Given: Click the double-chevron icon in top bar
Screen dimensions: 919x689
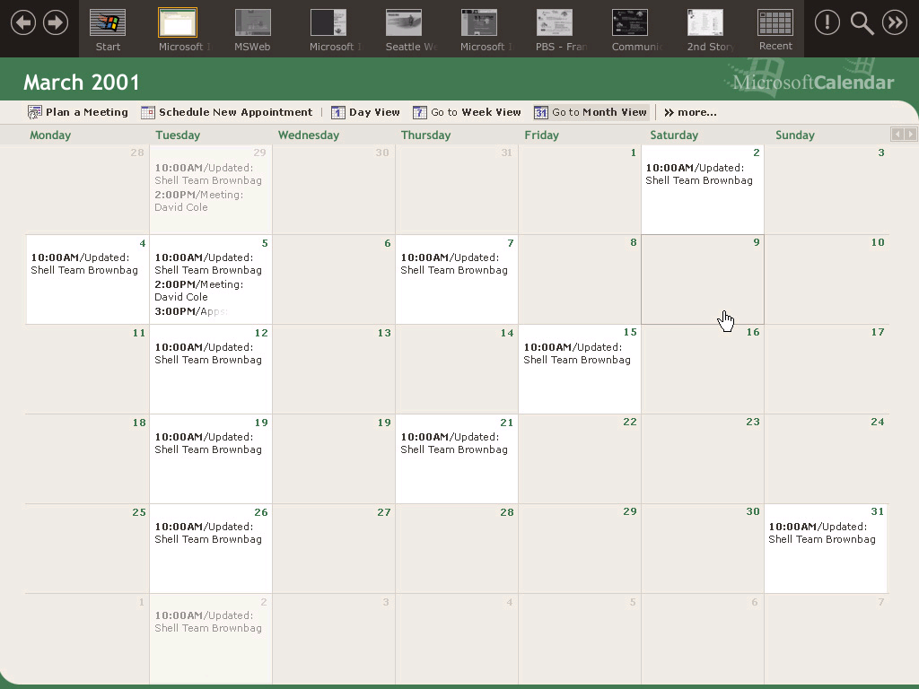Looking at the screenshot, I should point(895,22).
